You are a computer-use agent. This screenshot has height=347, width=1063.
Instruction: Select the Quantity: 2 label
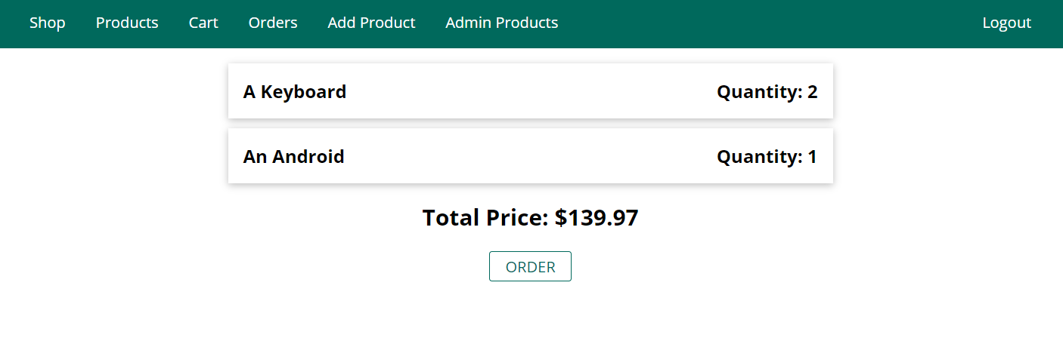click(x=767, y=92)
